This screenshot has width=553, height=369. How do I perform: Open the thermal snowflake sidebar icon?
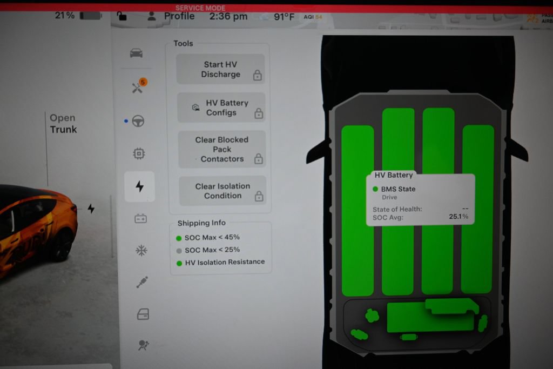141,251
